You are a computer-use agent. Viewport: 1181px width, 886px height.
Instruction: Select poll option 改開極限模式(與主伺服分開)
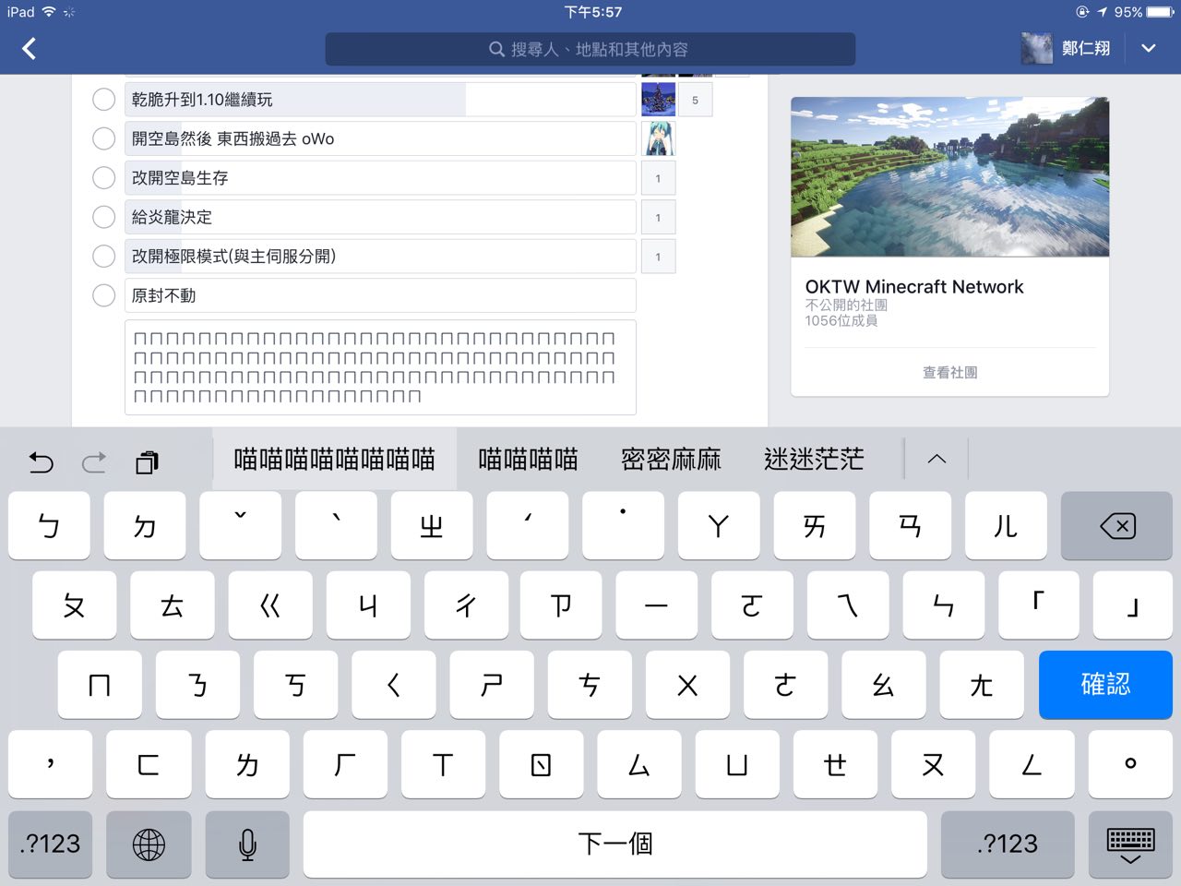[104, 256]
